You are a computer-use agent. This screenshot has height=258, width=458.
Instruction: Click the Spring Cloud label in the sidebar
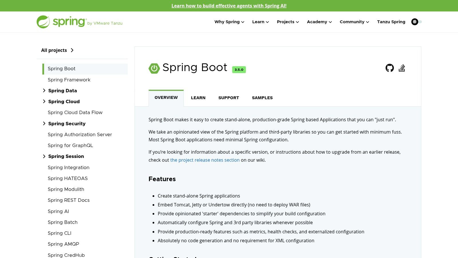[x=64, y=101]
